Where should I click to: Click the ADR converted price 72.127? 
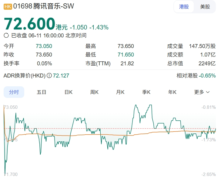61,76
